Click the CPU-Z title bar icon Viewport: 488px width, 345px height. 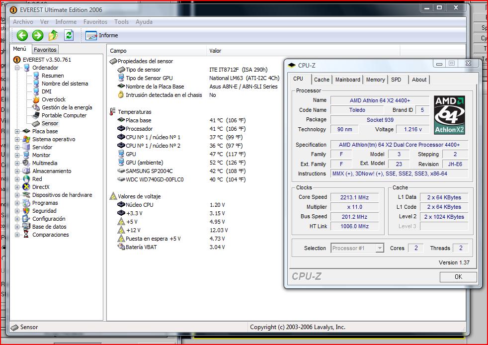pyautogui.click(x=292, y=66)
